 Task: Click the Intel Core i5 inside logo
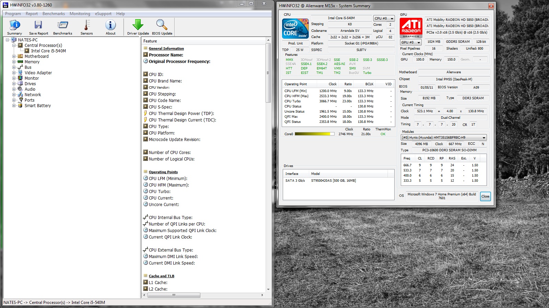pyautogui.click(x=295, y=28)
